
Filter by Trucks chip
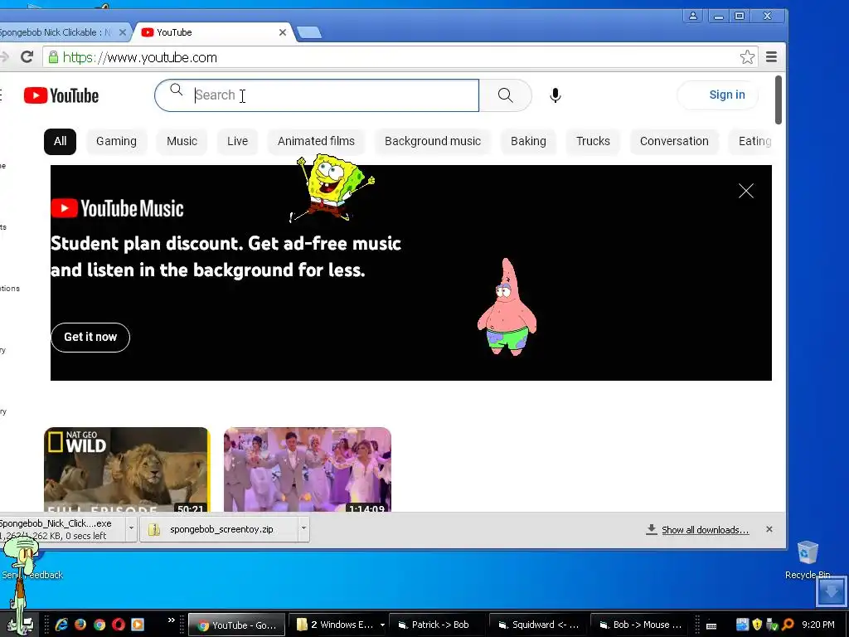(x=593, y=141)
